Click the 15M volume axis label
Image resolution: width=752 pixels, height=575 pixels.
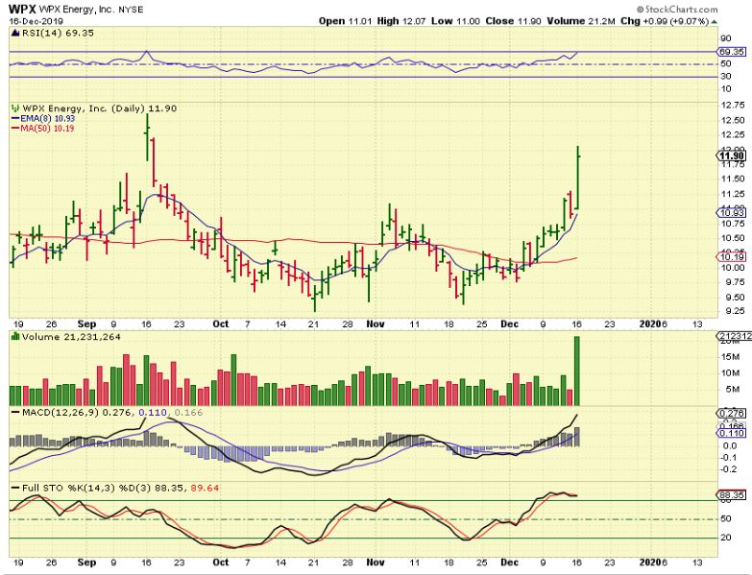click(730, 357)
